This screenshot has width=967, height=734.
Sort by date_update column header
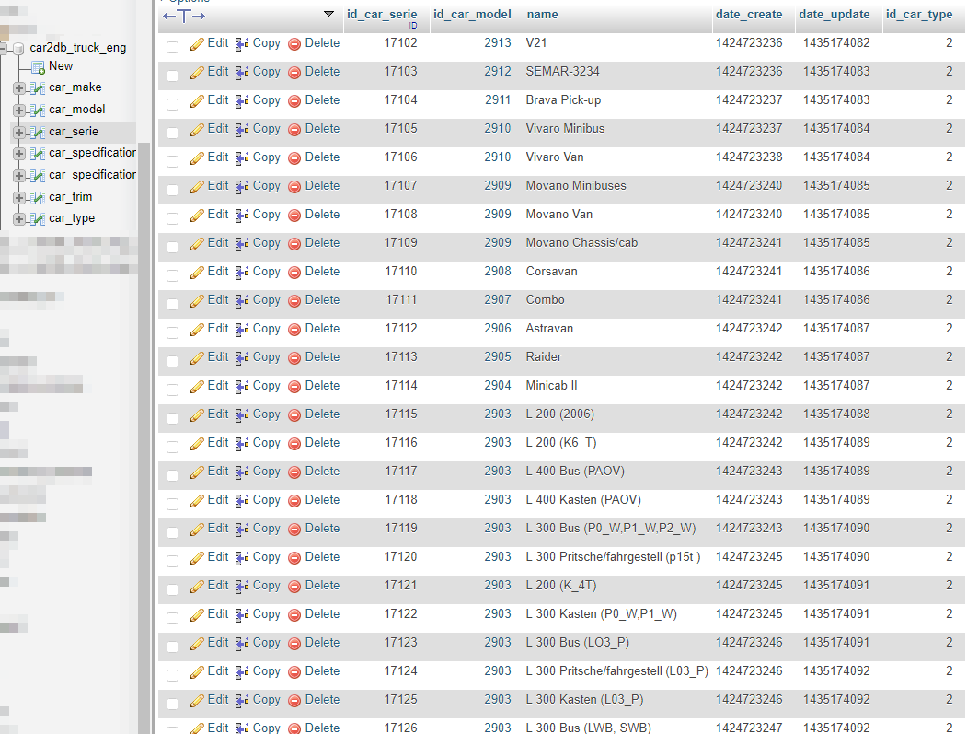tap(835, 14)
